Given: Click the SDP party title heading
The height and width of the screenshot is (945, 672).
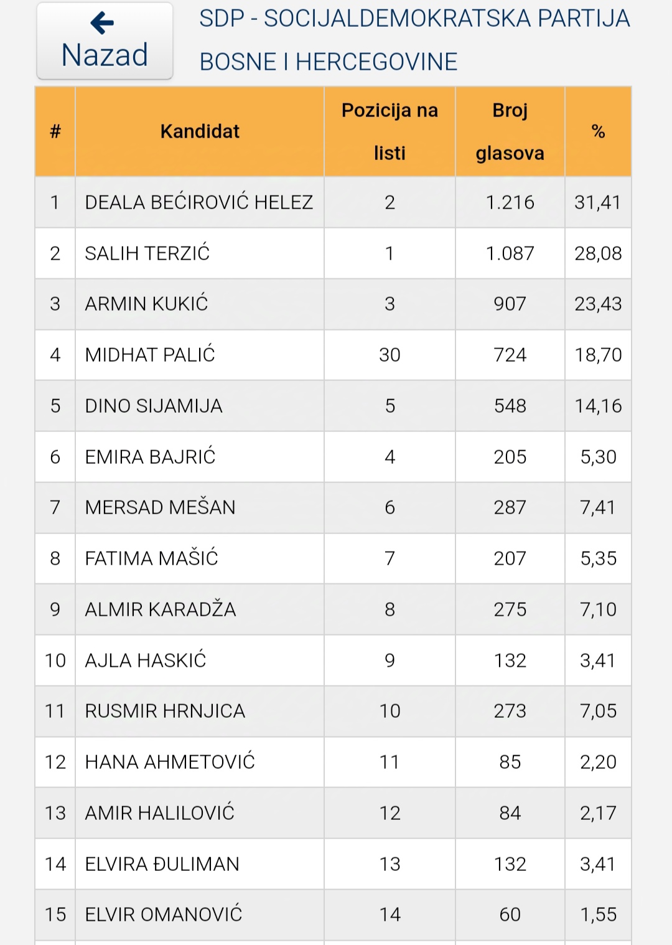Looking at the screenshot, I should (414, 40).
